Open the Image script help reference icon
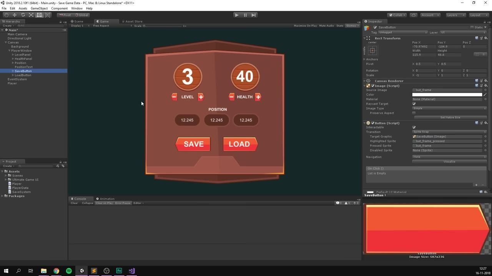The image size is (492, 276). 477,85
